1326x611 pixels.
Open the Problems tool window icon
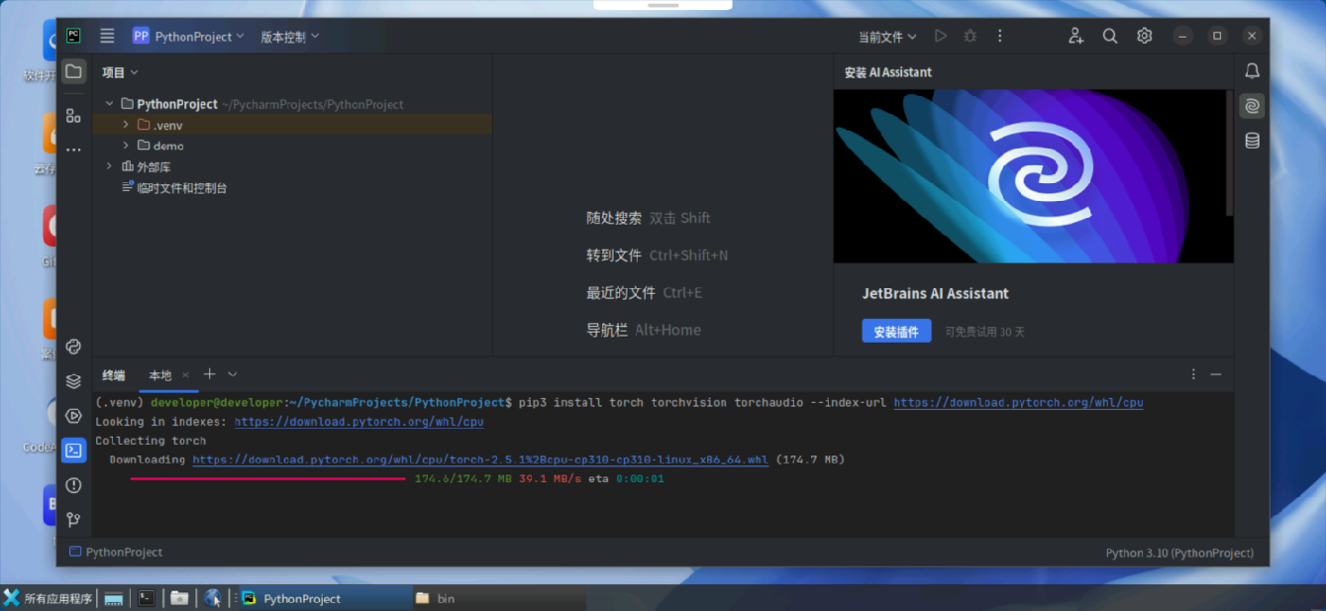click(73, 485)
